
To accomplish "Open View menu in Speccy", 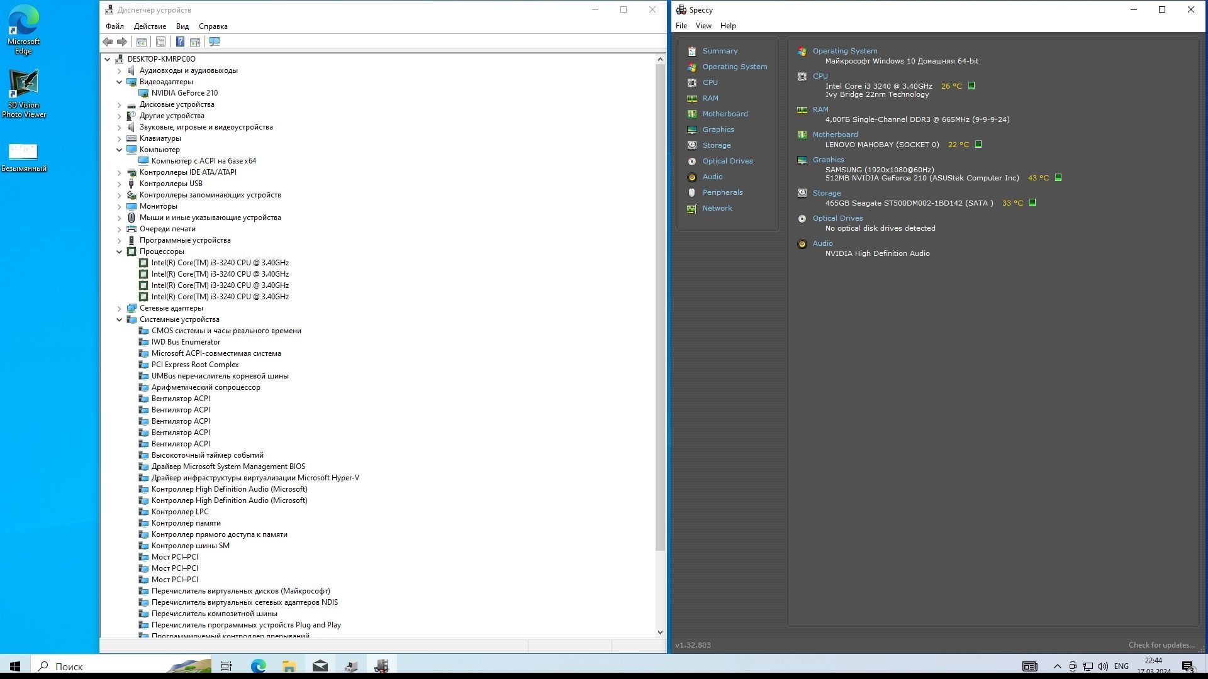I will [x=703, y=26].
